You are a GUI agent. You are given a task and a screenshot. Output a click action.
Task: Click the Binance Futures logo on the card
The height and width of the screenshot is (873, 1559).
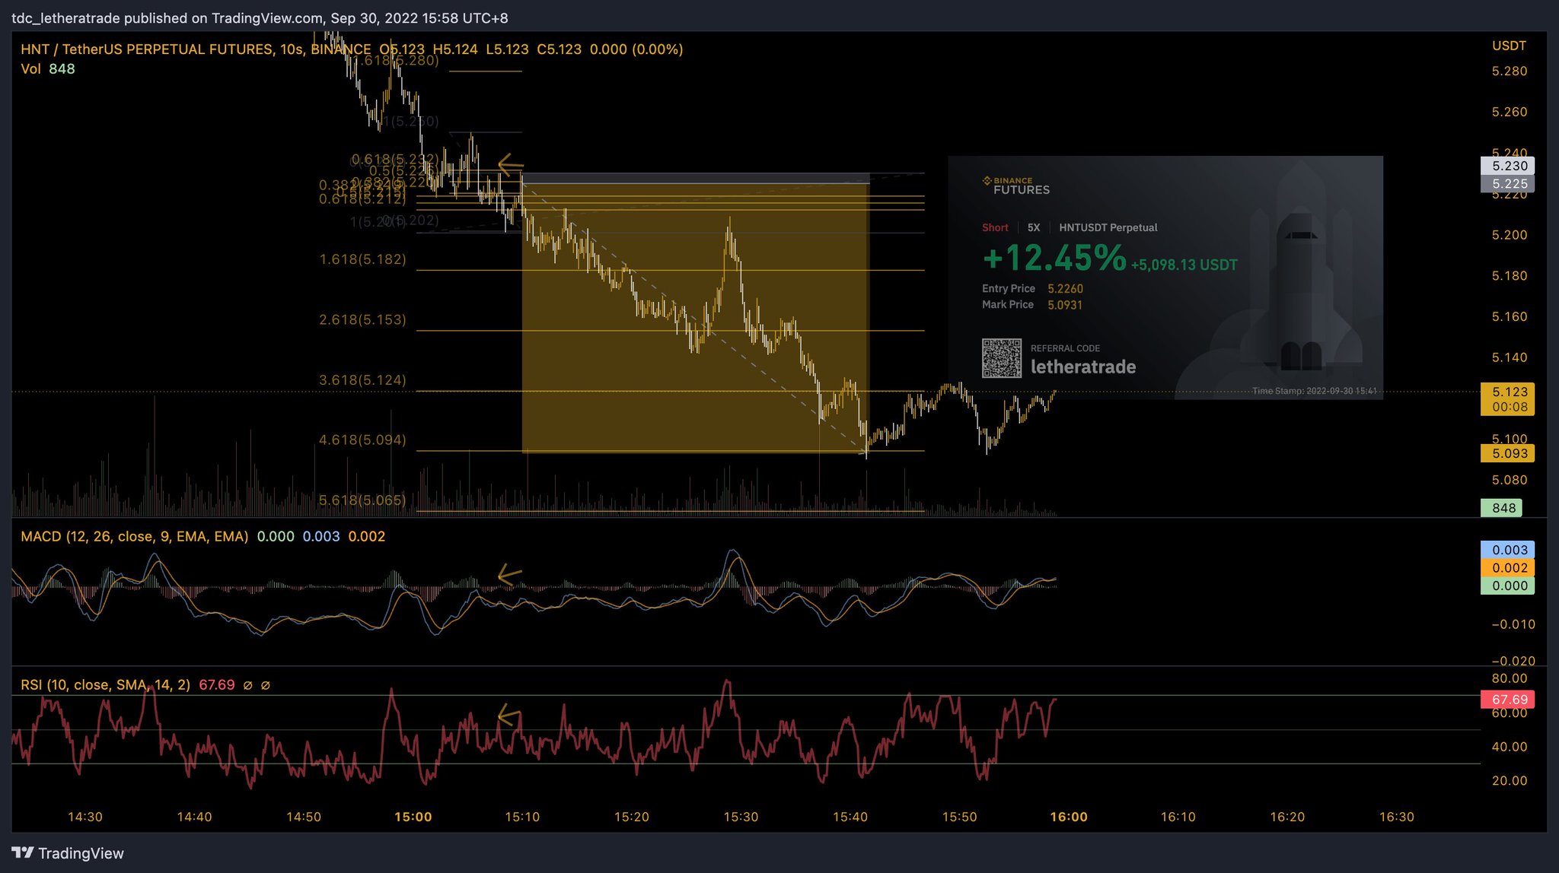click(x=1016, y=186)
